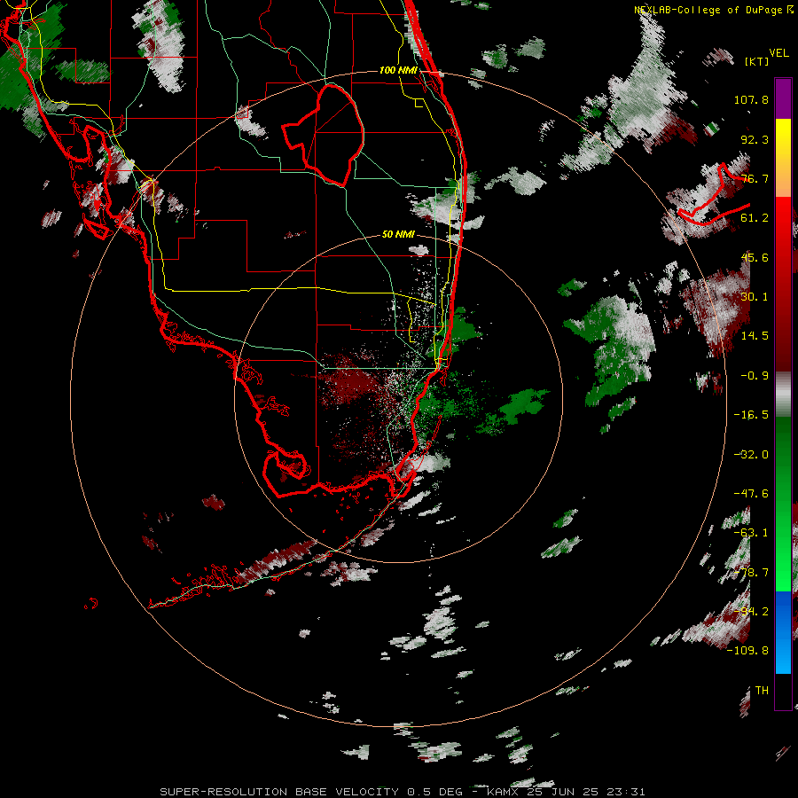
Task: Click the 30.1 scale value
Action: point(755,297)
